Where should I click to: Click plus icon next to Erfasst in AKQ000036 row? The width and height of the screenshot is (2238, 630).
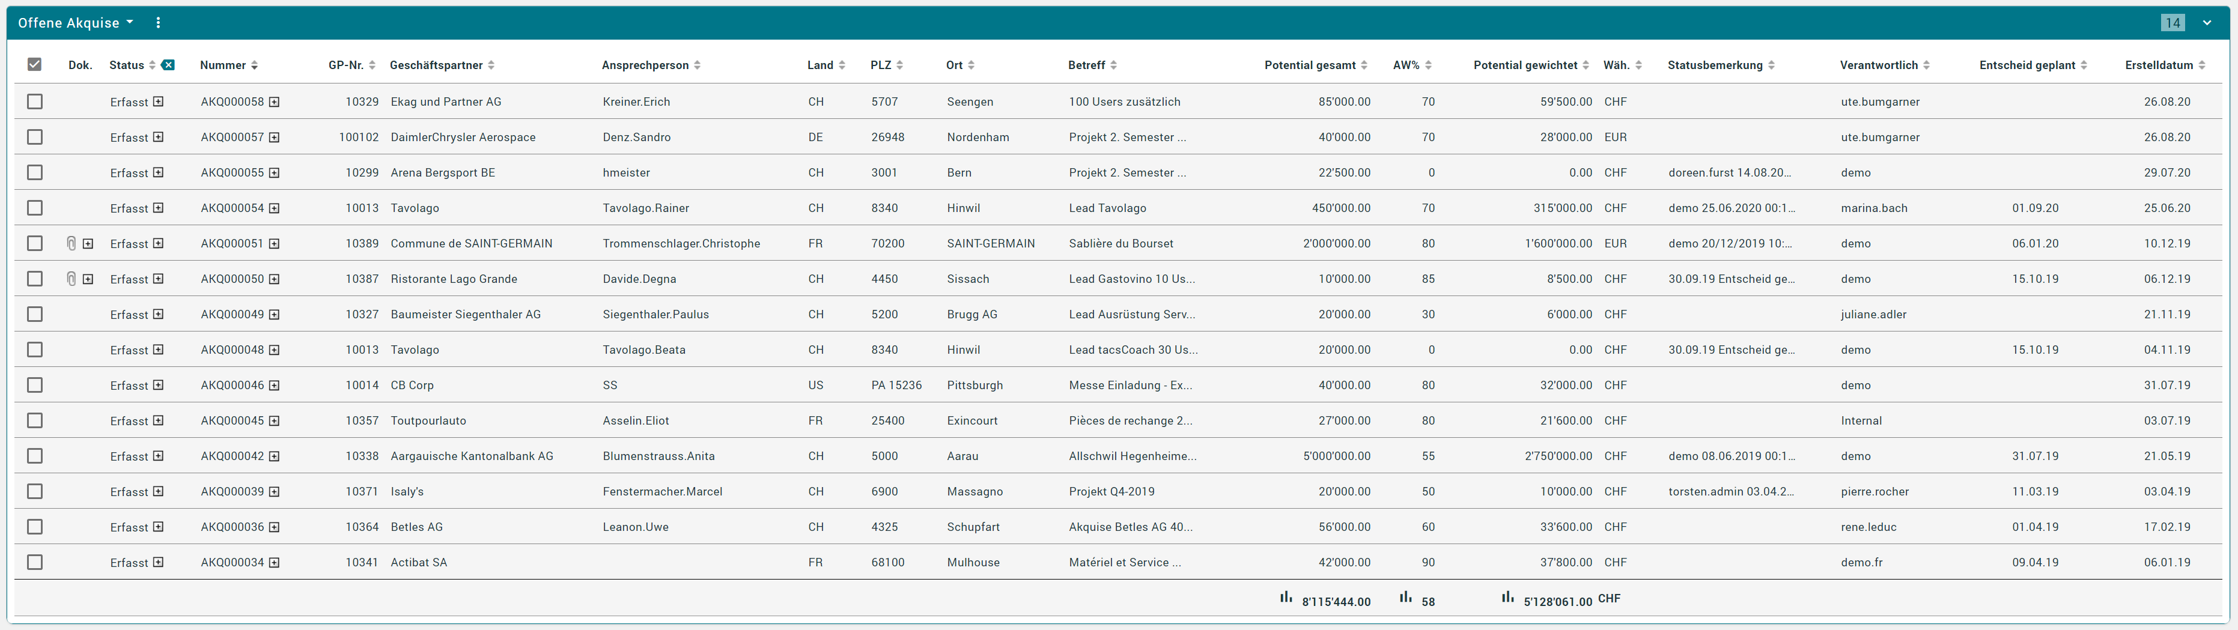pos(158,527)
